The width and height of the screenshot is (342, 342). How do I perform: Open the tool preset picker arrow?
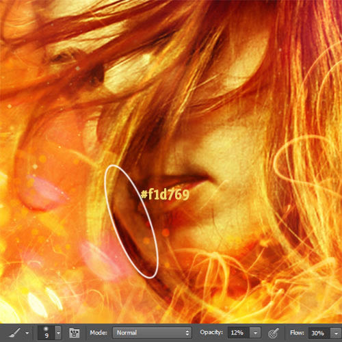(27, 333)
